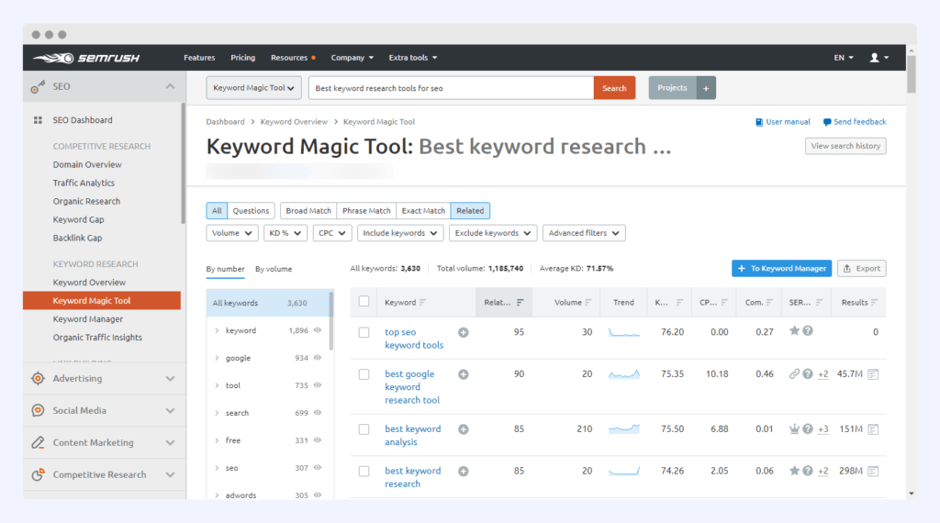The width and height of the screenshot is (940, 523).
Task: Open the Company menu
Action: coord(352,58)
